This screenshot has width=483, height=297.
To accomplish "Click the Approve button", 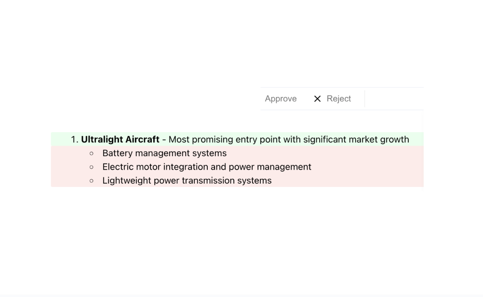I will [281, 99].
